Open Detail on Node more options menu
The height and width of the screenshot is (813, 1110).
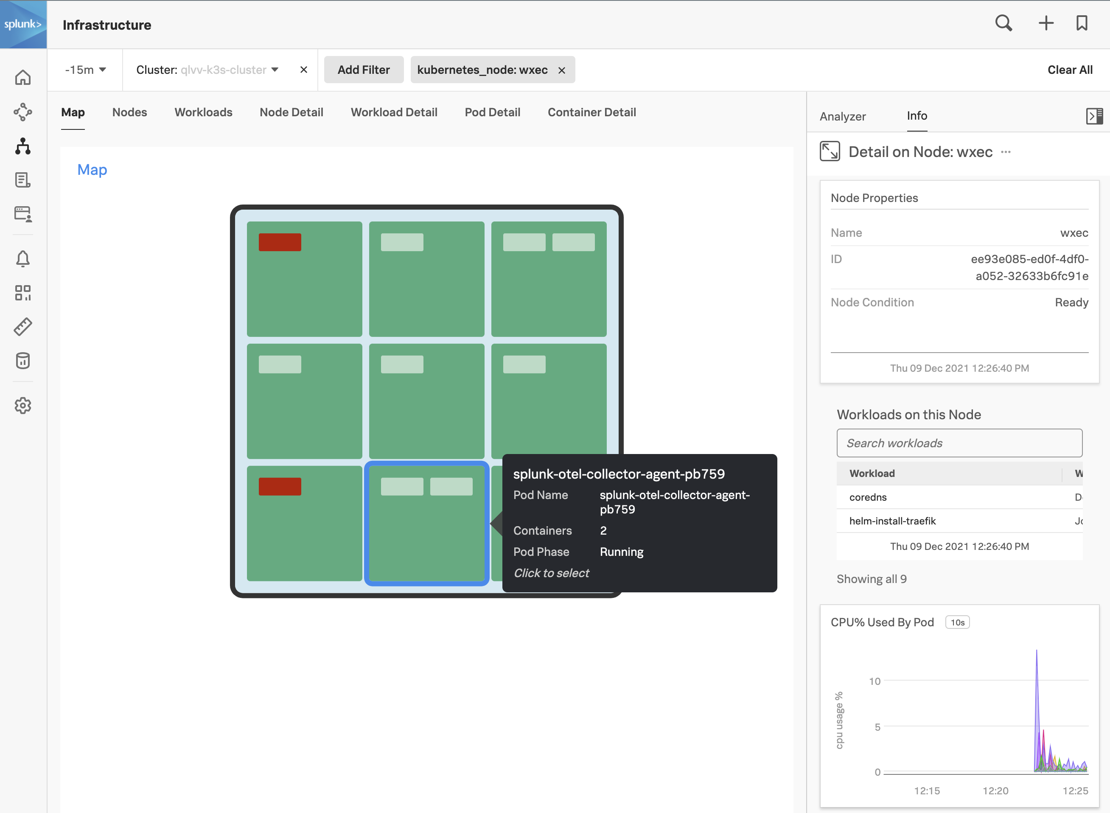click(1006, 152)
